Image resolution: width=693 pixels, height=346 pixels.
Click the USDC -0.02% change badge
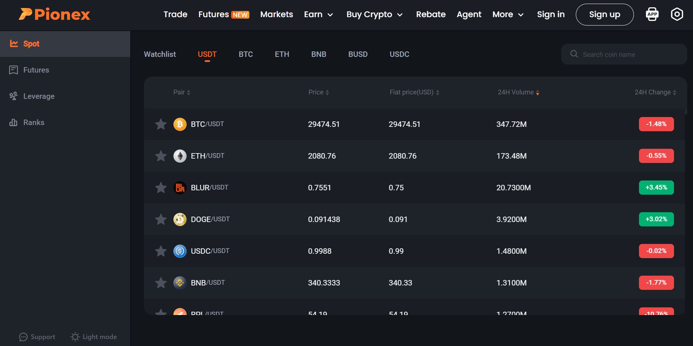656,251
